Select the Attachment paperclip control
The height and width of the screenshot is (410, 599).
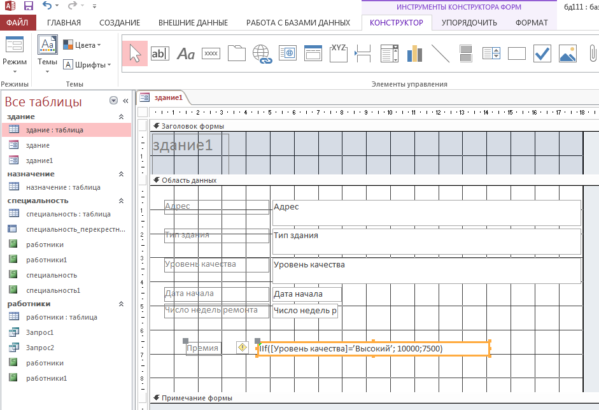(593, 53)
